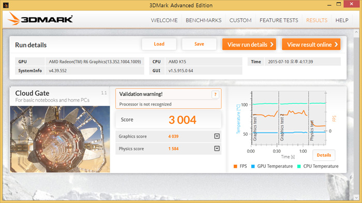Select the GUI version v1.5.915.0 64
The image size is (362, 203).
181,71
